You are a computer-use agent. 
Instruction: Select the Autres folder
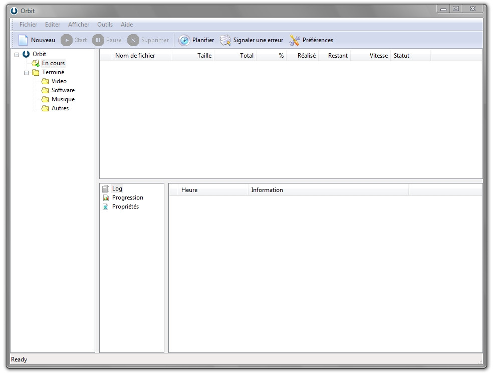[x=60, y=108]
